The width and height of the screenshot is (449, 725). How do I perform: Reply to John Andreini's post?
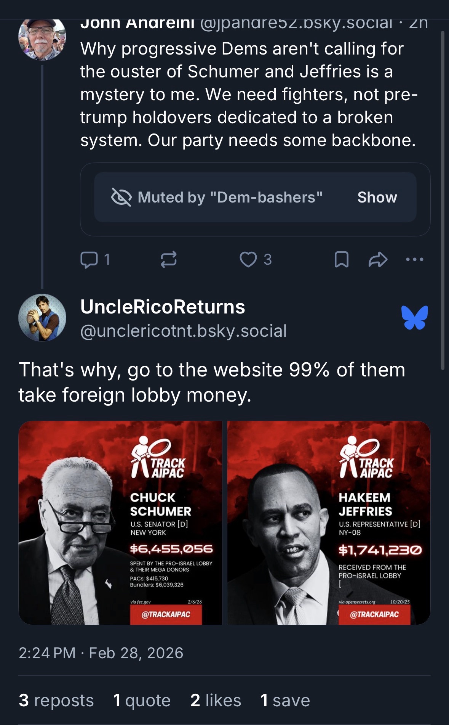[x=89, y=260]
